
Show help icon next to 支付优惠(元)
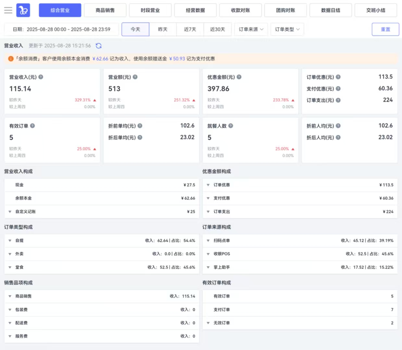pos(338,89)
